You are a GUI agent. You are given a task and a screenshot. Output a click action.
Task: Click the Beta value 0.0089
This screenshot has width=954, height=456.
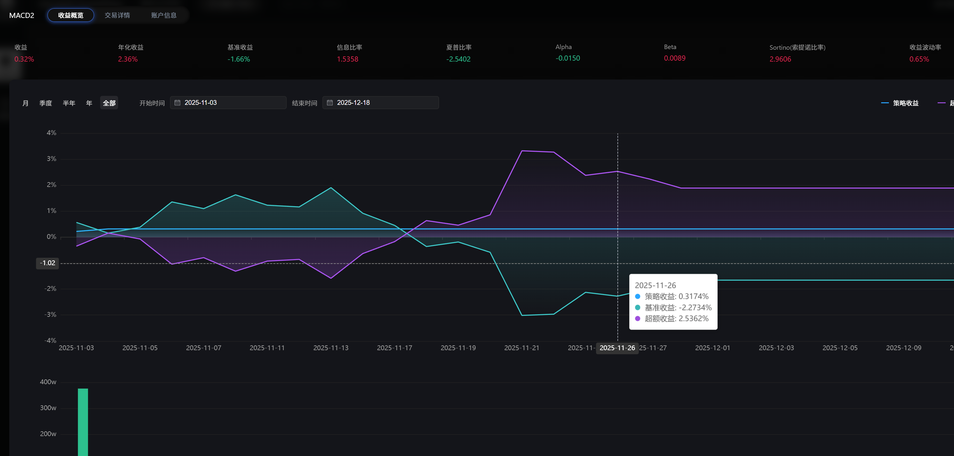[675, 58]
